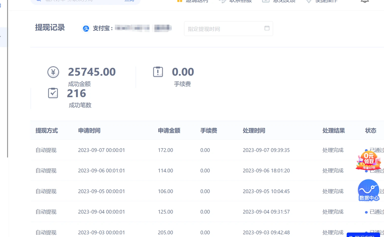Click 自动提现 in the 2023-09-04 row

[x=46, y=212]
